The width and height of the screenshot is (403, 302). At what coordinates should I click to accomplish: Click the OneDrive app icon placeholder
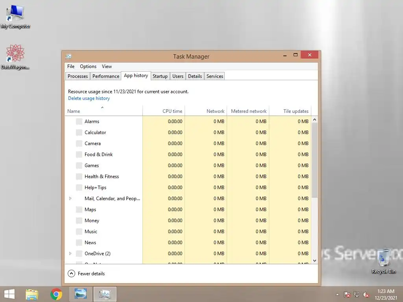[x=79, y=254]
